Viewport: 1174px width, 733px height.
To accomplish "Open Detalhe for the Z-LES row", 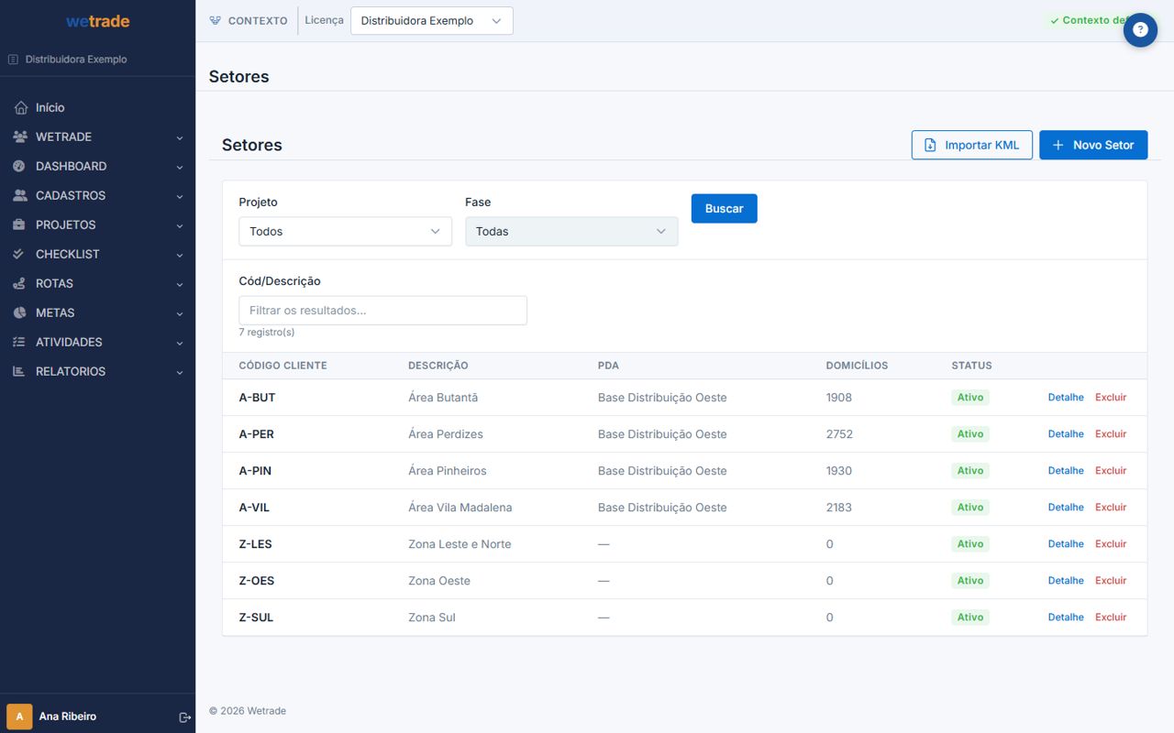I will pyautogui.click(x=1066, y=544).
